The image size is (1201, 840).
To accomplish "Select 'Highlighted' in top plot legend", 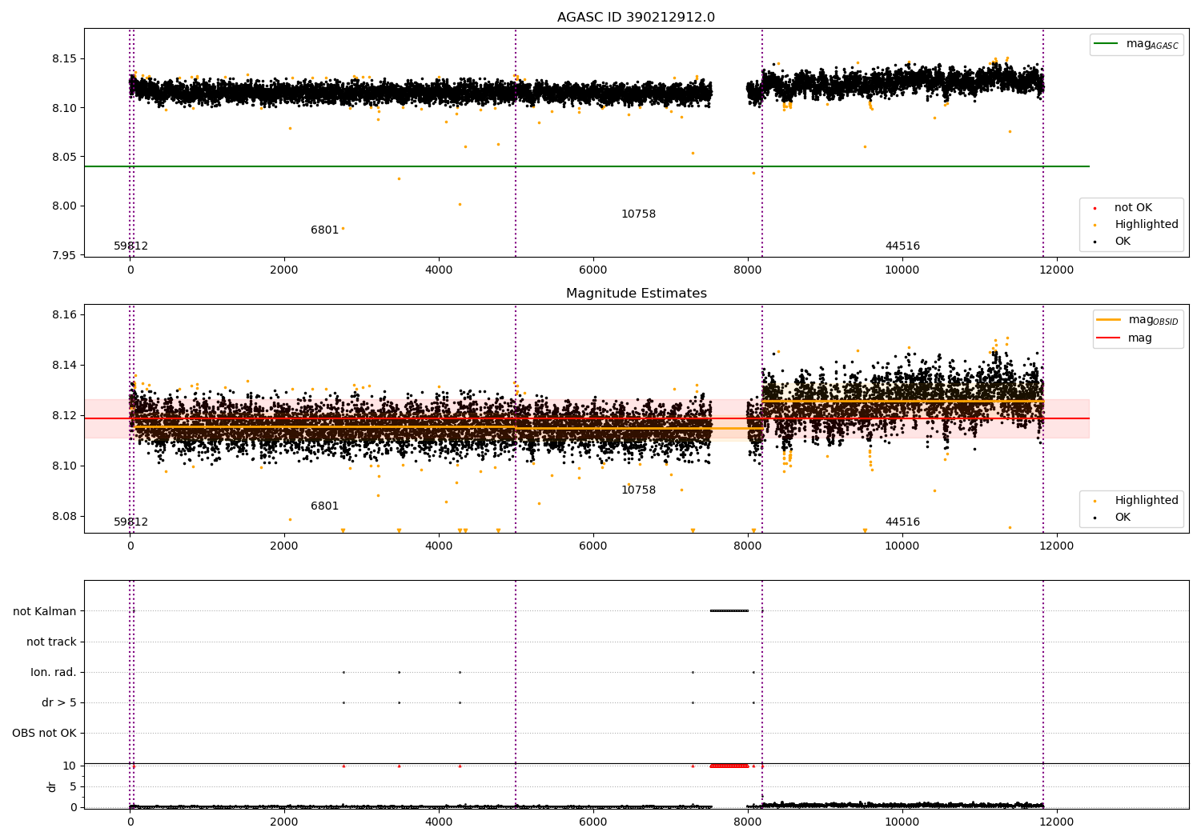I will pos(1137,225).
